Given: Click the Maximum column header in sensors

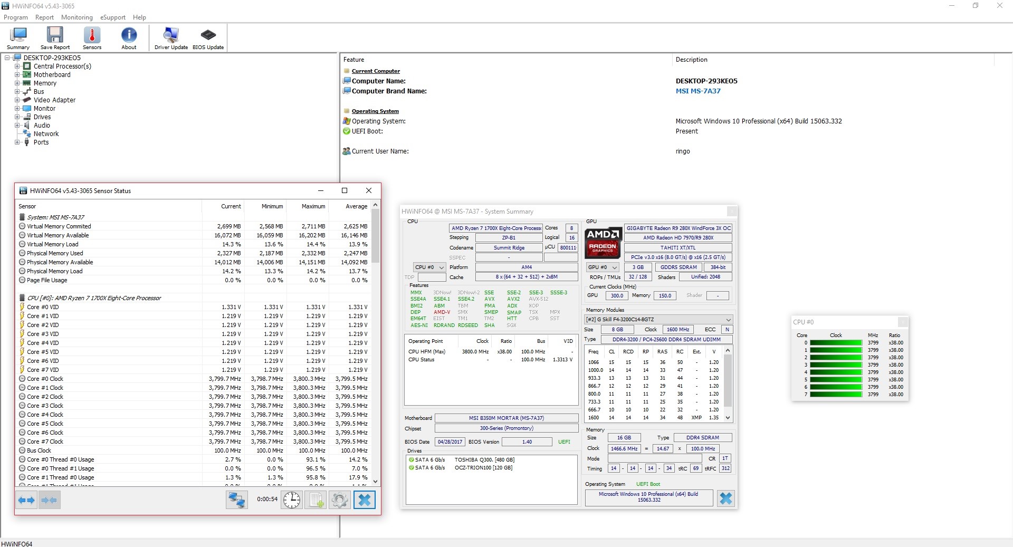Looking at the screenshot, I should (307, 206).
